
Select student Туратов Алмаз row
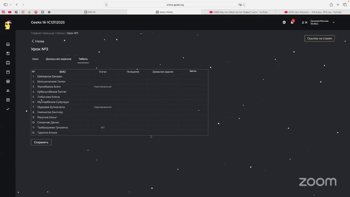point(119,132)
